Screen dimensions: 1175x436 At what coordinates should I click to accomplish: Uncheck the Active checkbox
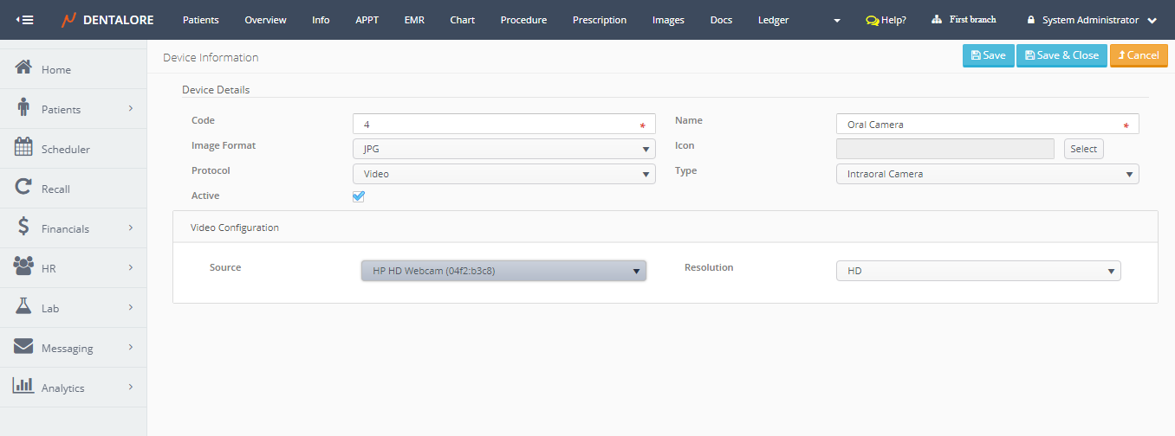point(359,196)
